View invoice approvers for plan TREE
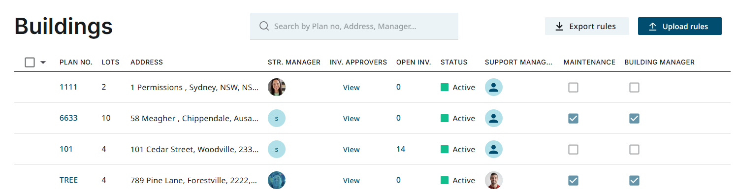This screenshot has width=737, height=194. pyautogui.click(x=352, y=181)
